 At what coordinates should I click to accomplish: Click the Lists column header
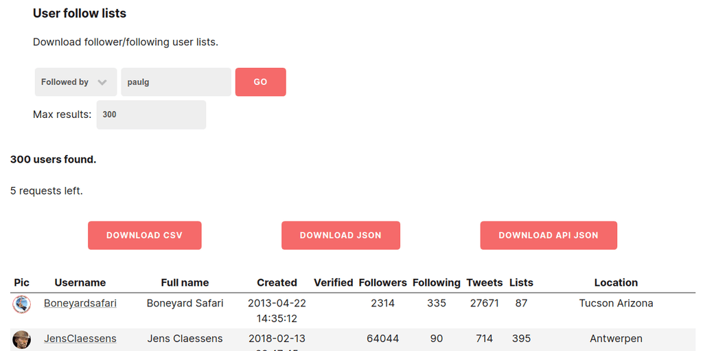tap(521, 282)
